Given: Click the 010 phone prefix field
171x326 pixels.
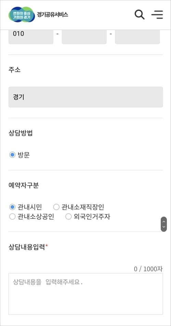Looking at the screenshot, I should (x=31, y=37).
